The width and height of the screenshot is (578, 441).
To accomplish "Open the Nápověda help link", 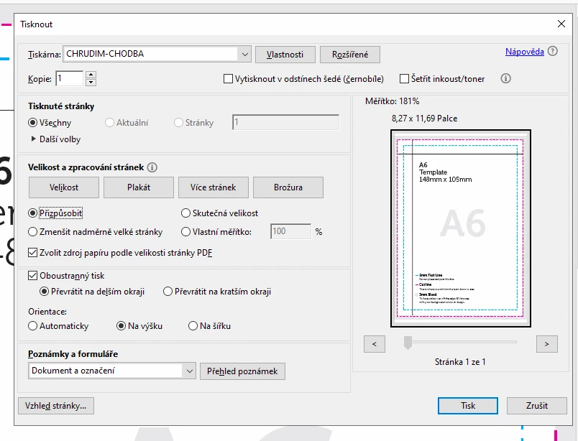I will 525,52.
